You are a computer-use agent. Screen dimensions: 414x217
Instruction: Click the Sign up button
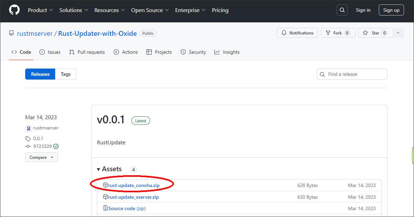391,10
